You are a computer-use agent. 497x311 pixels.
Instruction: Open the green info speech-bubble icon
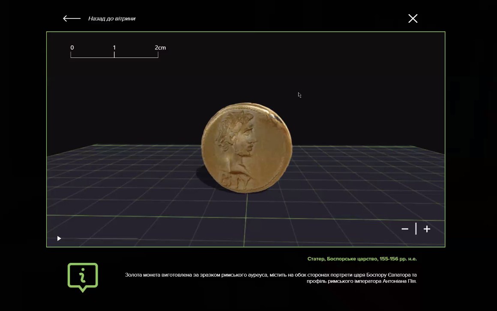(x=83, y=278)
